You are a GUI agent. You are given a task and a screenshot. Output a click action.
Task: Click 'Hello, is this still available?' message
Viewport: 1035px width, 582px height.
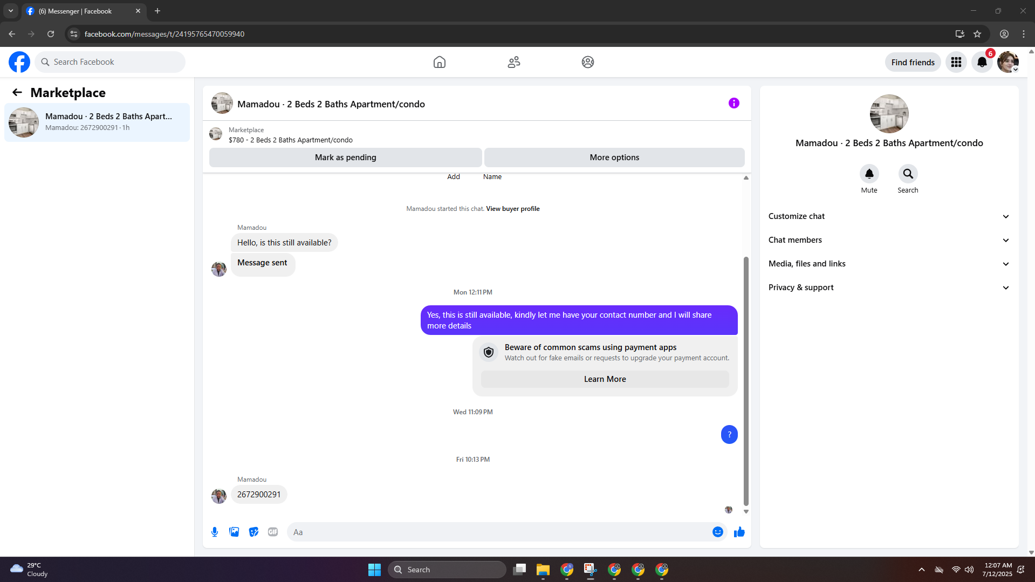[x=284, y=243]
